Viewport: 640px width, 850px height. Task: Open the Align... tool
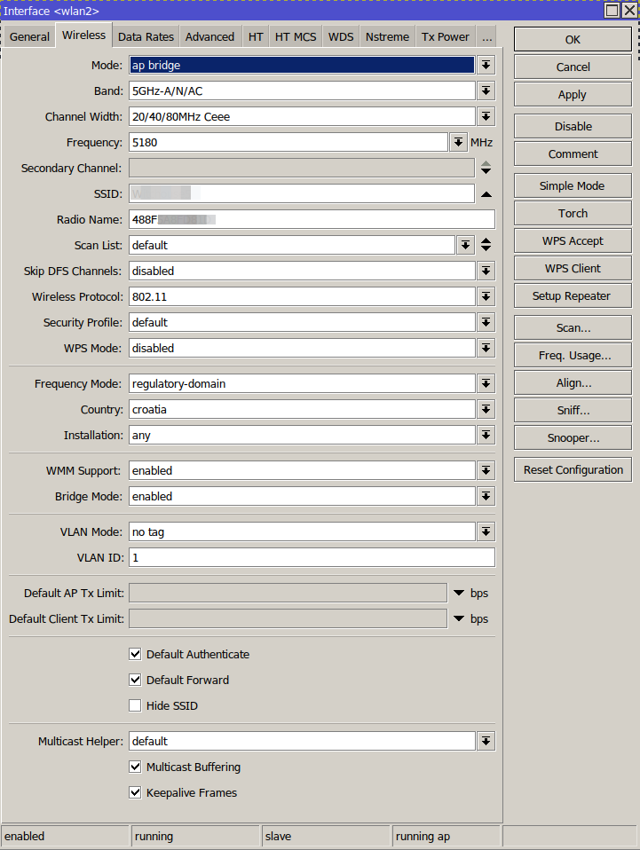573,382
